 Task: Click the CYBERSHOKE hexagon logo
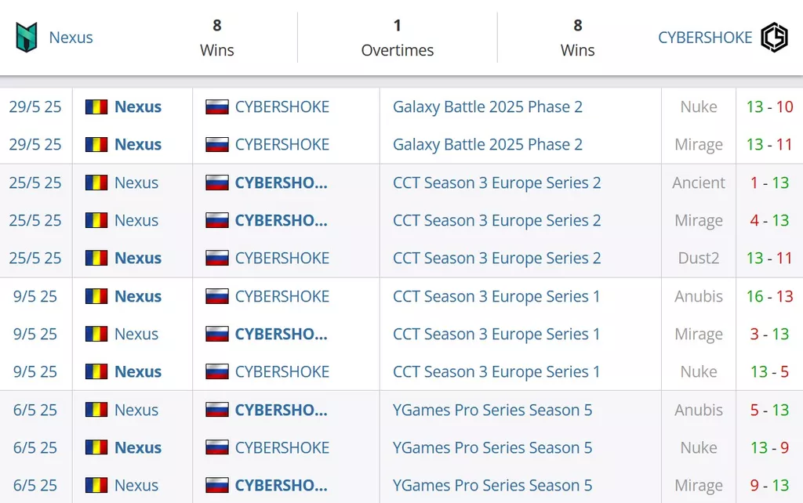click(774, 38)
